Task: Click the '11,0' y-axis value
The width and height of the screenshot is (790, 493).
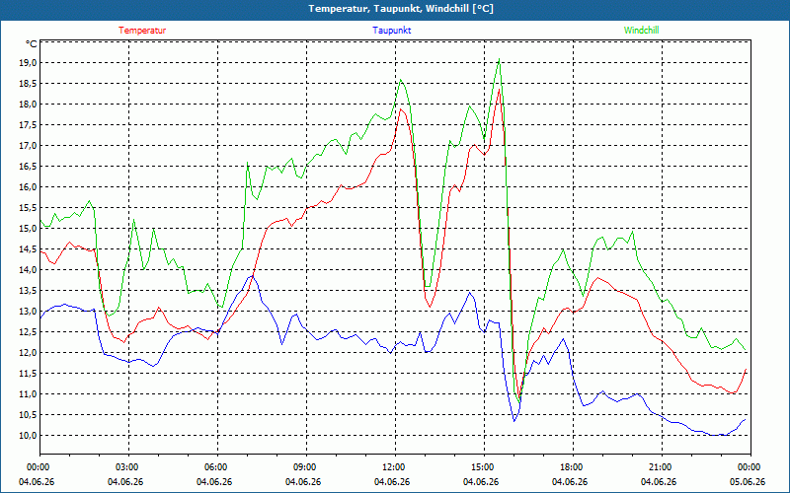Action: point(28,393)
